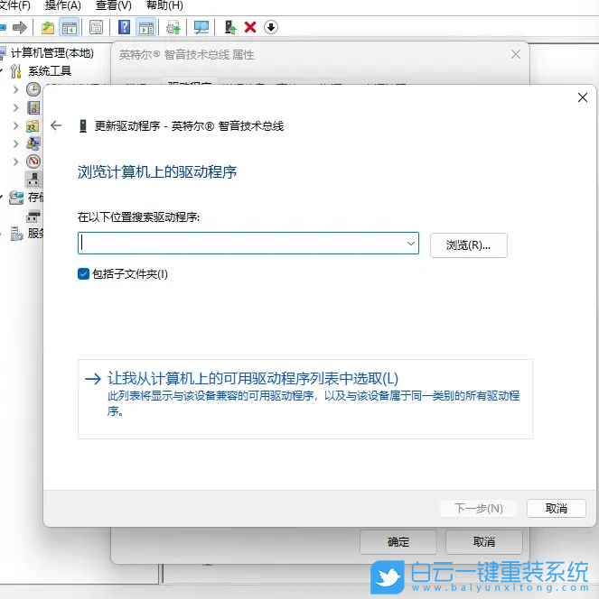599x599 pixels.
Task: Click the update driver toolbar icon
Action: (x=230, y=27)
